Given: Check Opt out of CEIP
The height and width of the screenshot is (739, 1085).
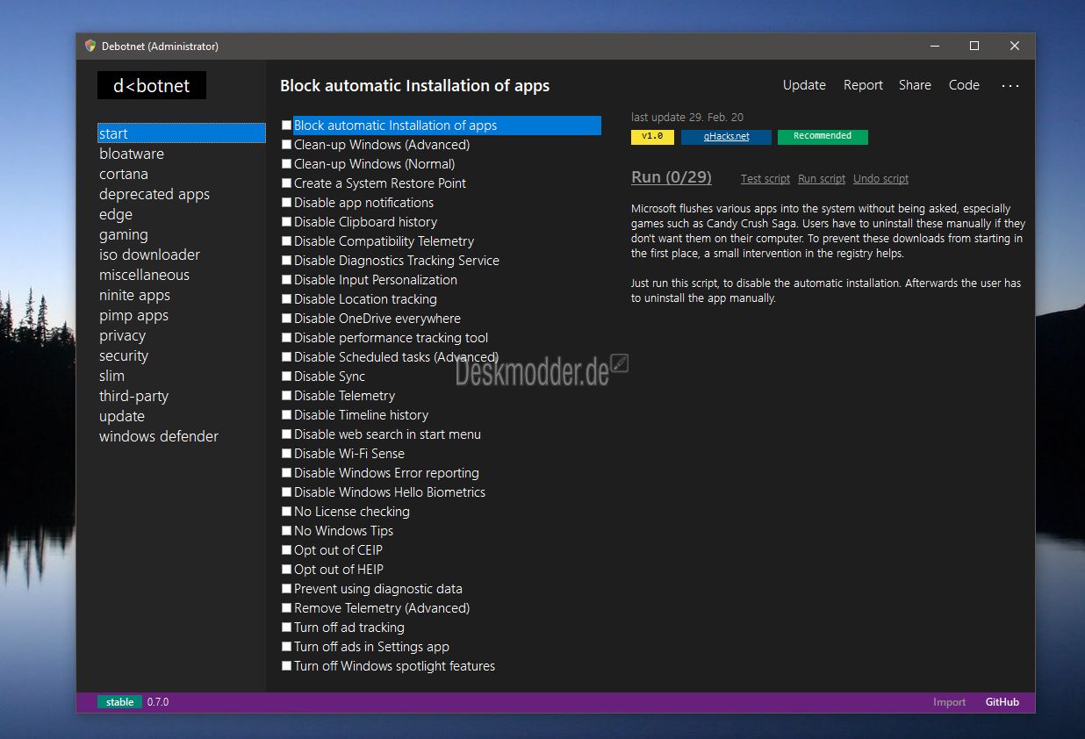Looking at the screenshot, I should [x=286, y=550].
